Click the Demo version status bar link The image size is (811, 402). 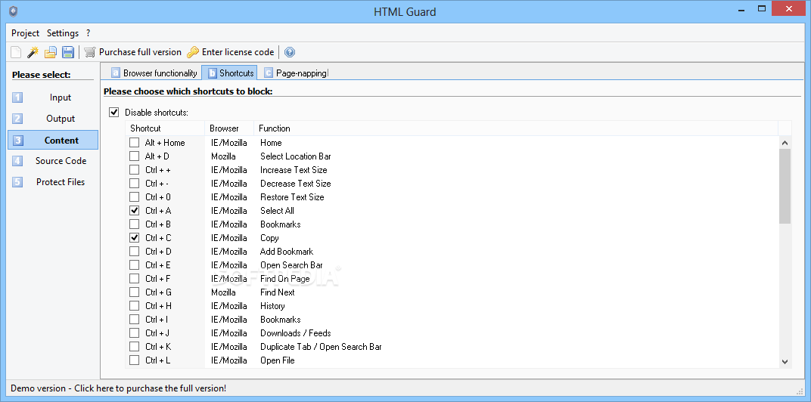pyautogui.click(x=119, y=388)
